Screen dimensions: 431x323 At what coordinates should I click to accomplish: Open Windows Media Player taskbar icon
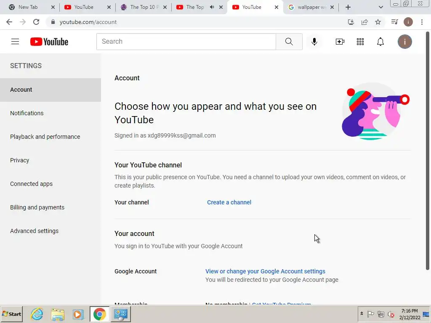pos(78,314)
